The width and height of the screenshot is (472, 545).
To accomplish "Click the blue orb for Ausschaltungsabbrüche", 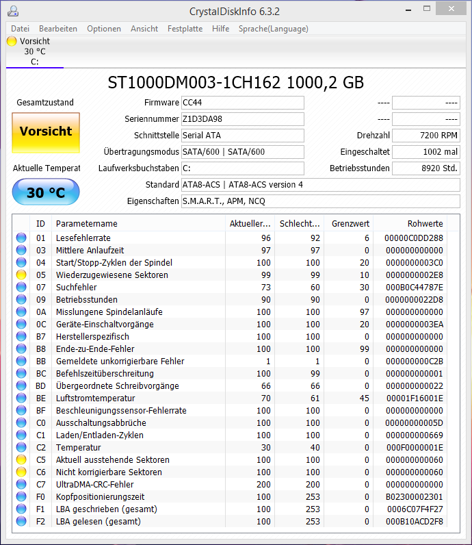I will 21,422.
